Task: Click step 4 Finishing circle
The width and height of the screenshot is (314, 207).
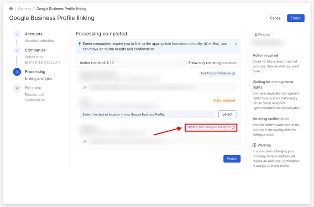Action: [x=17, y=88]
